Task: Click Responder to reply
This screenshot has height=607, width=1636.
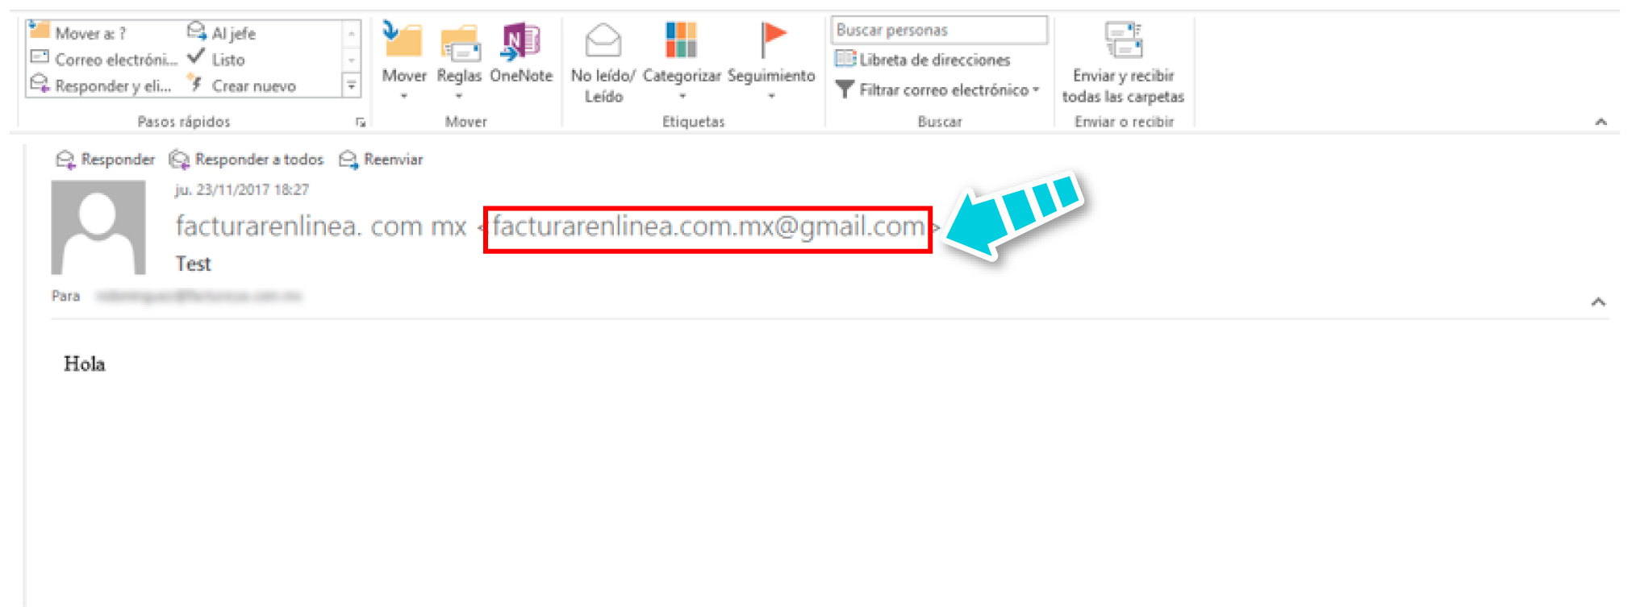Action: tap(105, 160)
